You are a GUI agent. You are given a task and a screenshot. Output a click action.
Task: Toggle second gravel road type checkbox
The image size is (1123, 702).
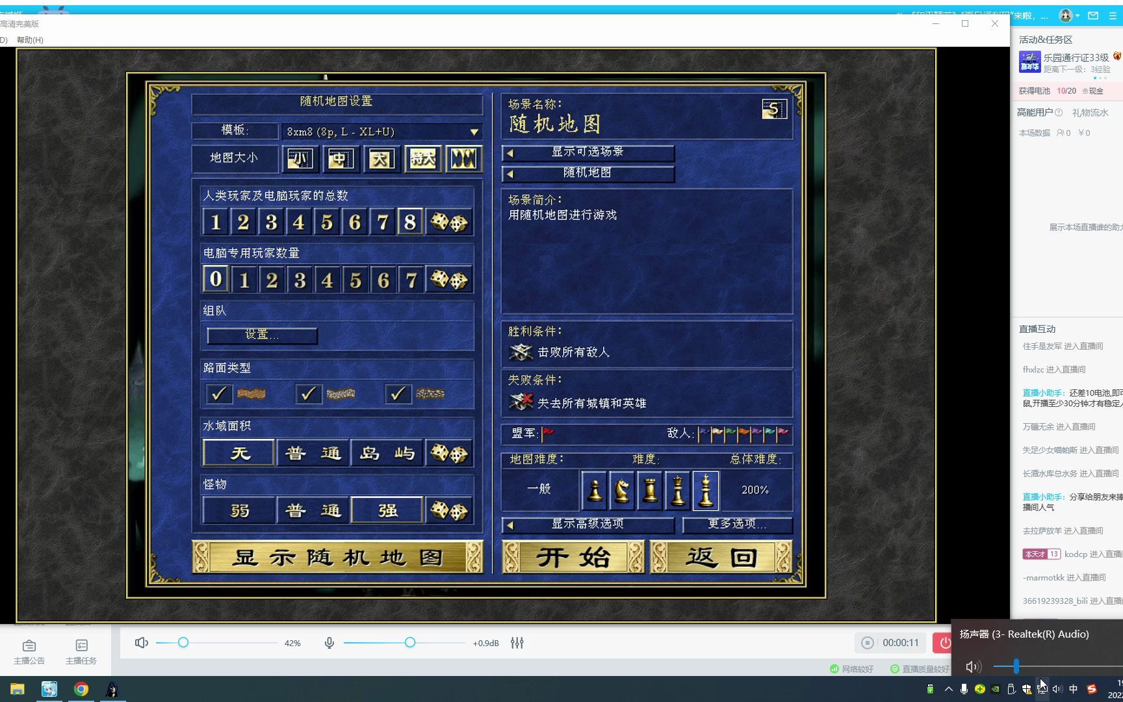309,394
